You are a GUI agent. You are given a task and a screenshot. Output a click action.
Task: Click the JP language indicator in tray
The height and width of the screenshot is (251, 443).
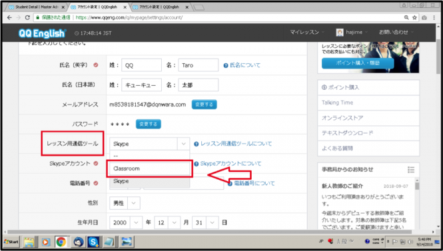click(321, 242)
